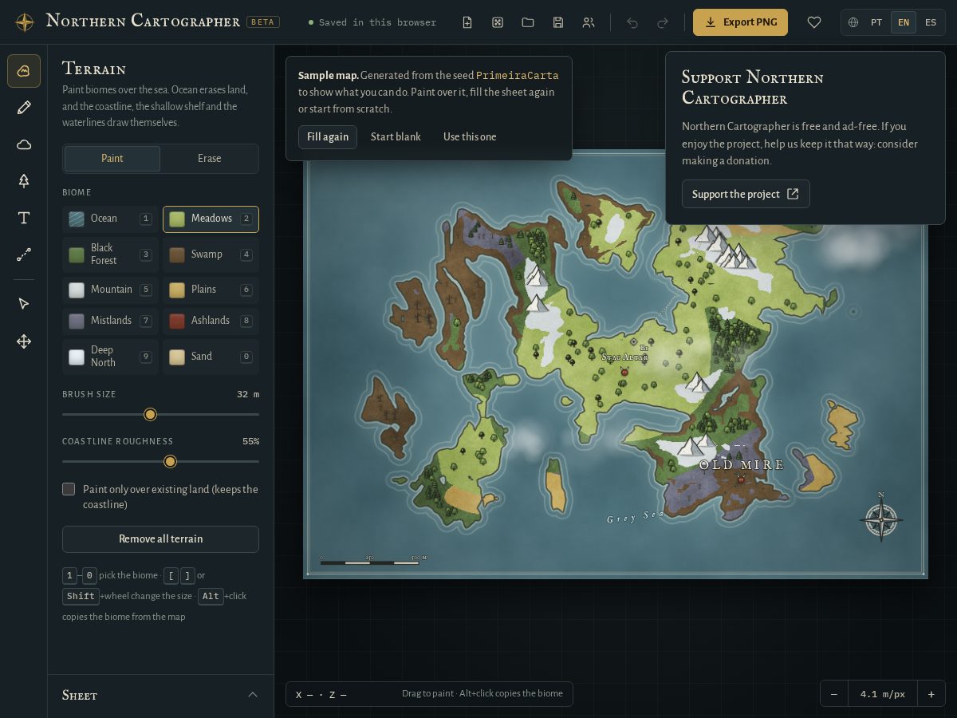Zoom in with the plus button
The width and height of the screenshot is (957, 718).
click(x=931, y=694)
